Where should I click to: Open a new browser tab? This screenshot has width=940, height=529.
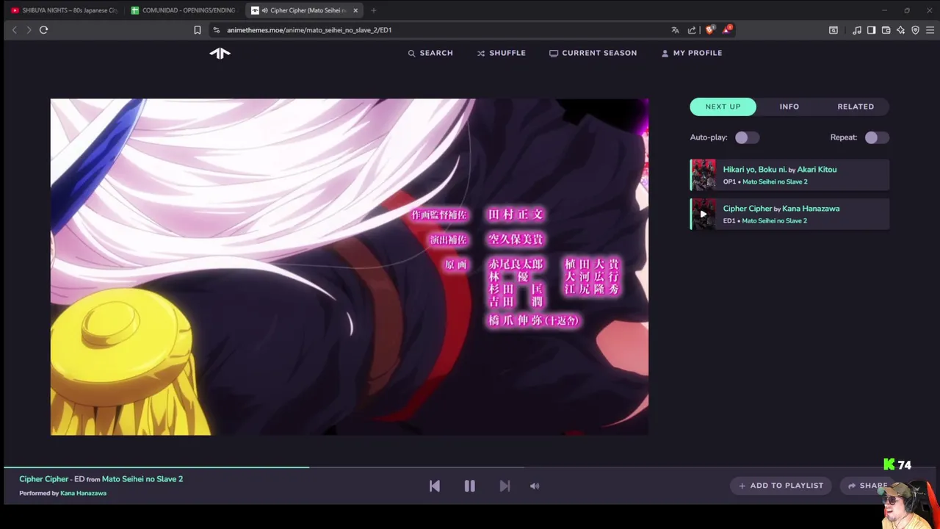(373, 10)
